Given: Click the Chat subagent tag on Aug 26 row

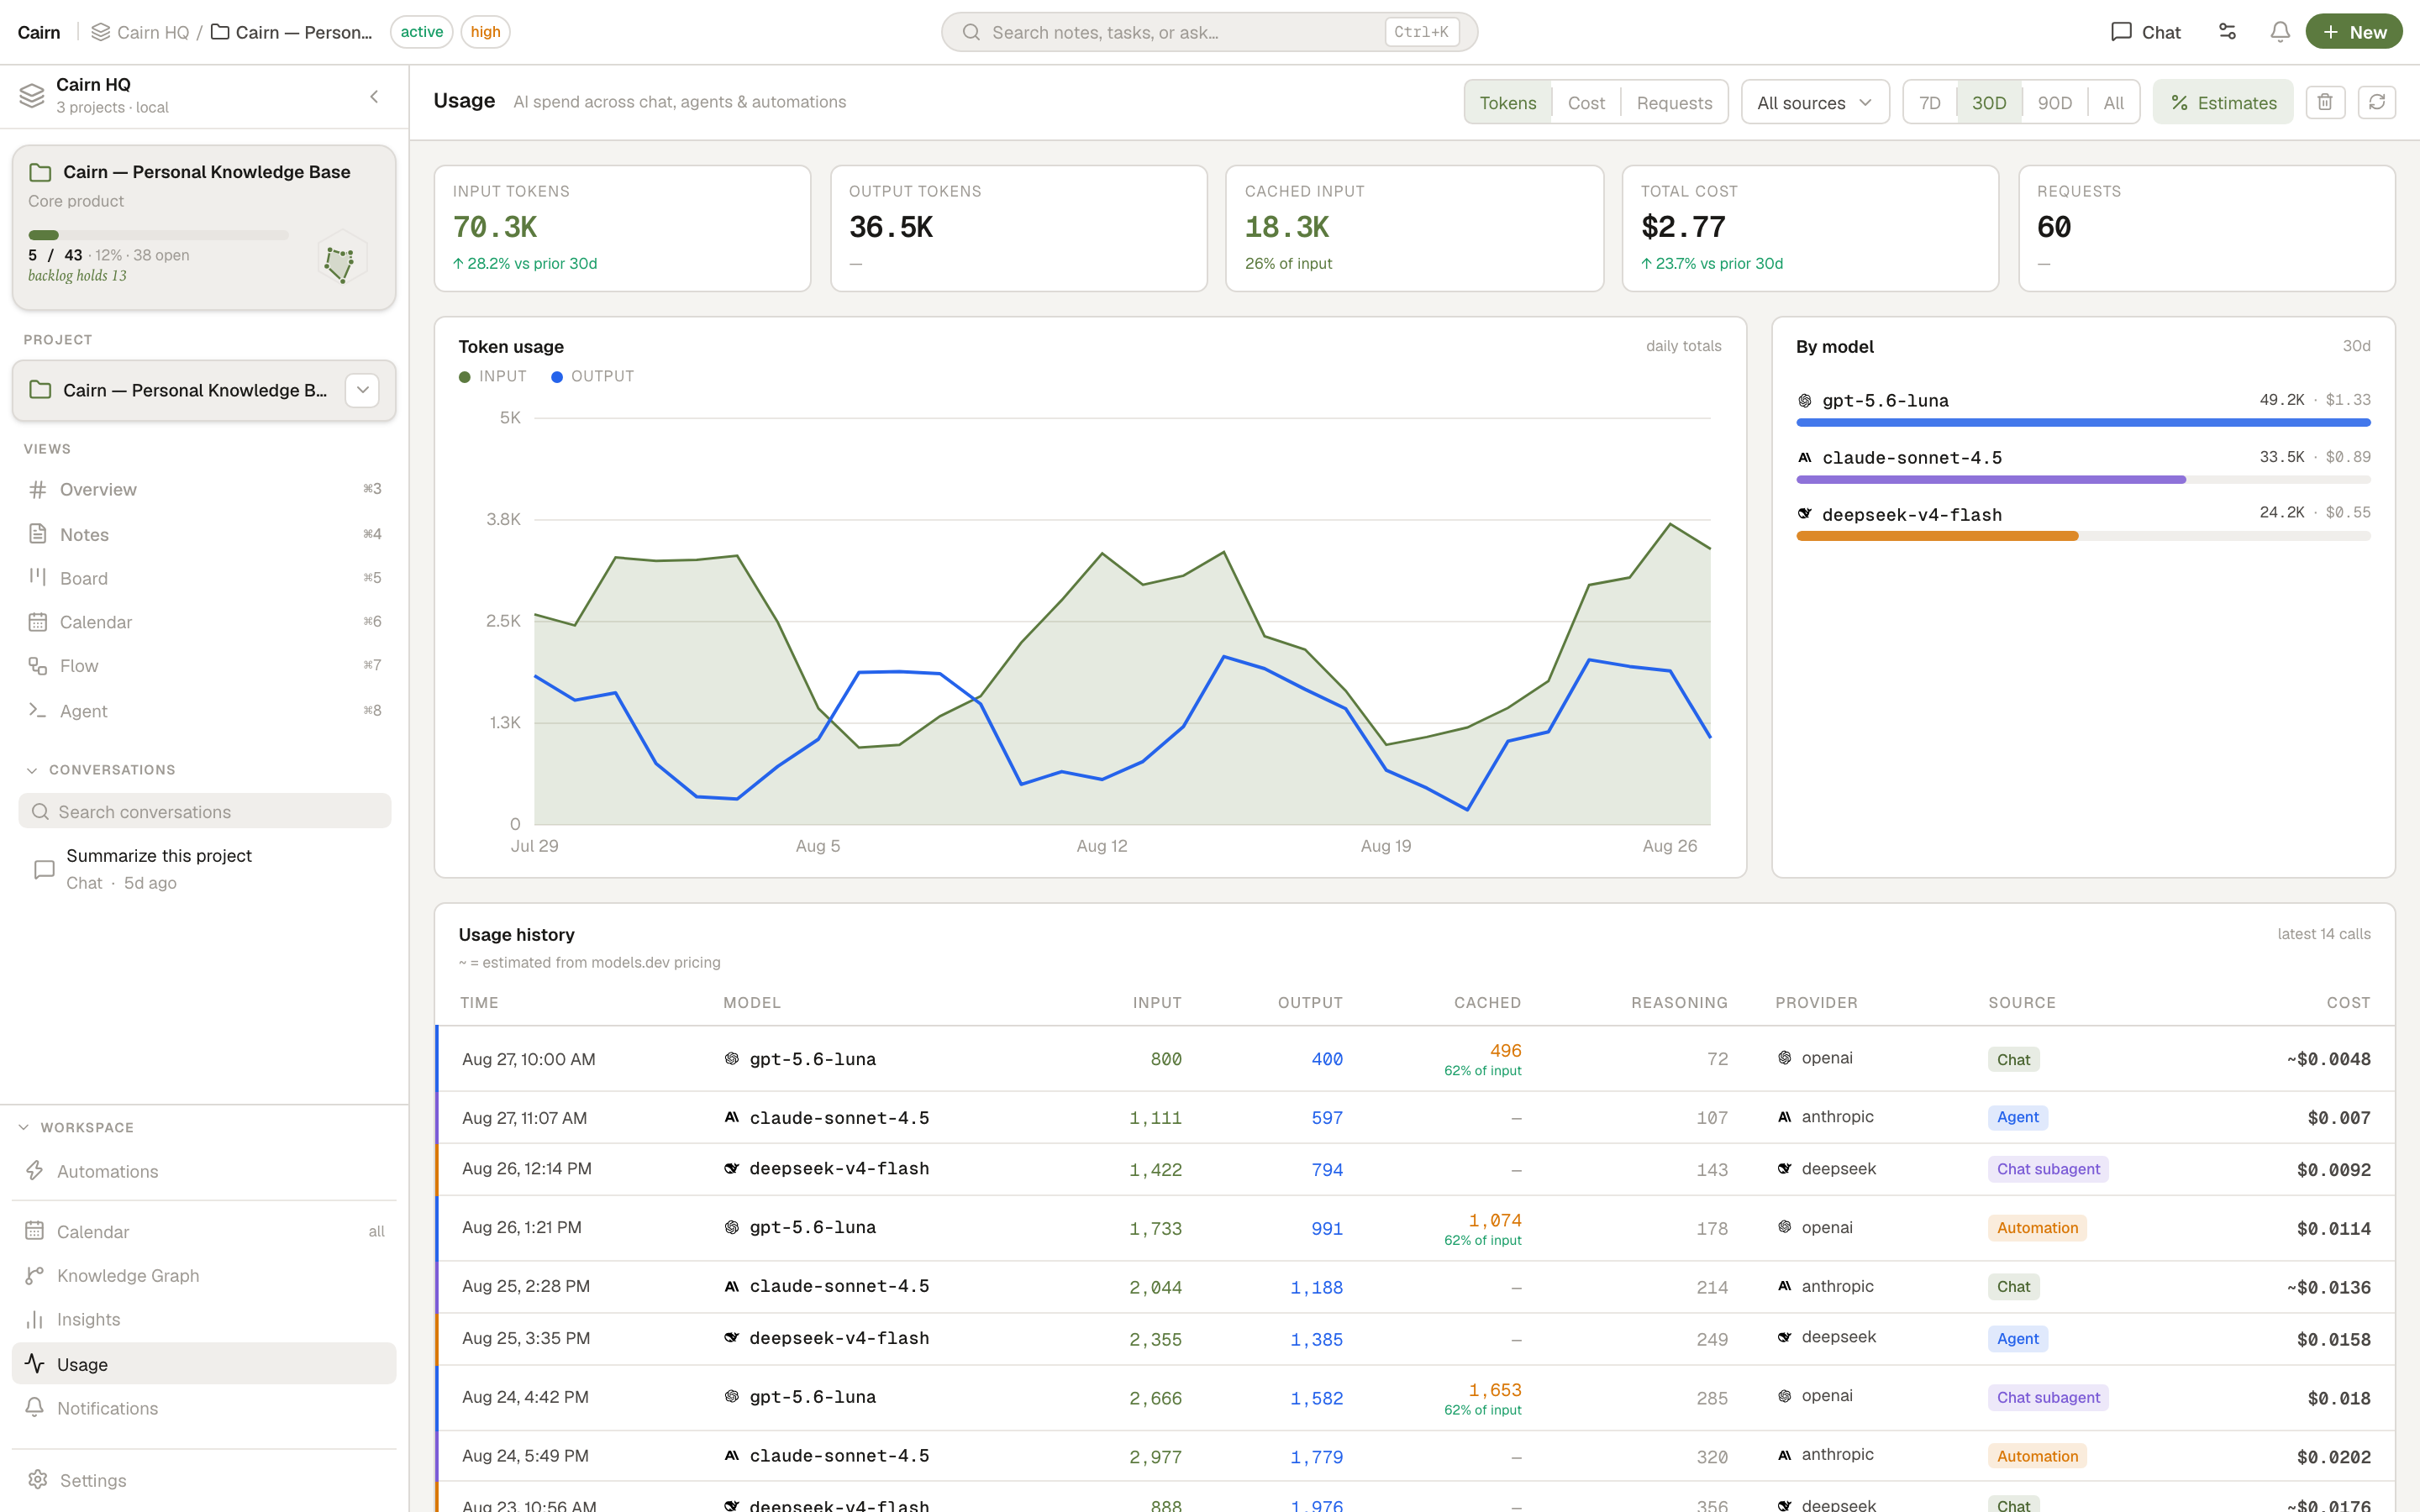Looking at the screenshot, I should [2048, 1169].
